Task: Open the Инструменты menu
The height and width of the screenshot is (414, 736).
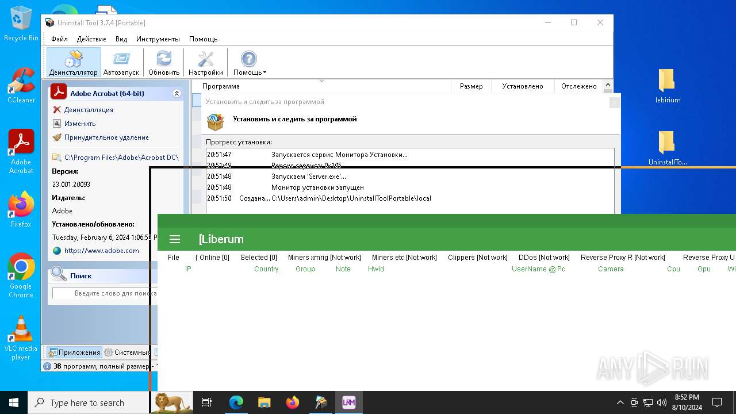Action: 158,39
